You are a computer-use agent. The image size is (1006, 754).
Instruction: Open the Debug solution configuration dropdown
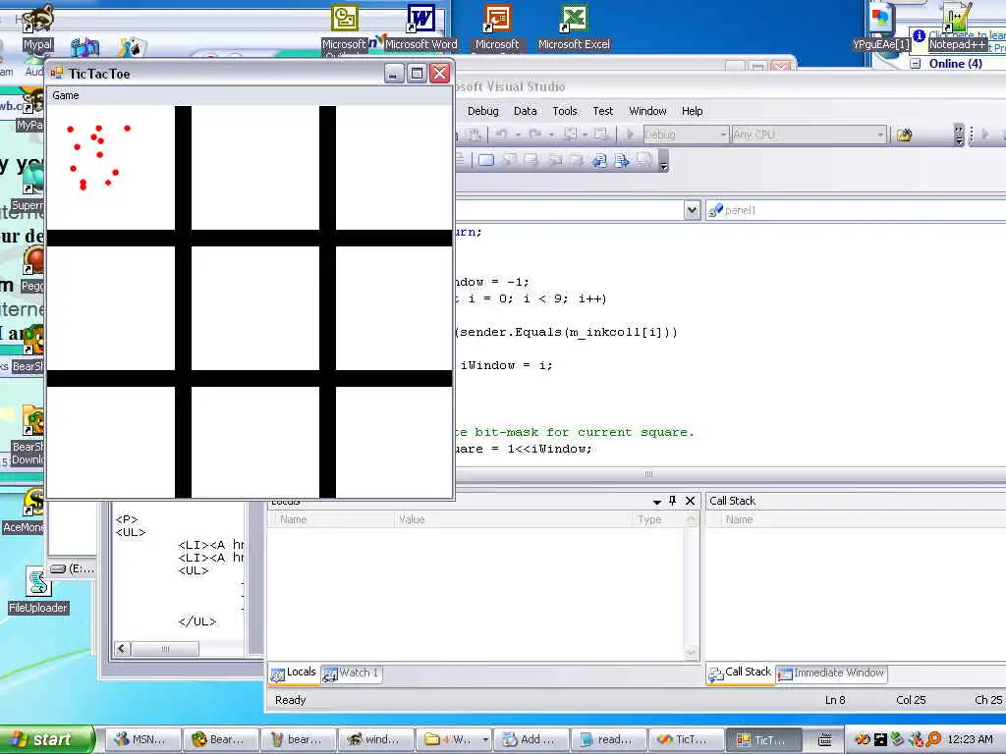686,135
